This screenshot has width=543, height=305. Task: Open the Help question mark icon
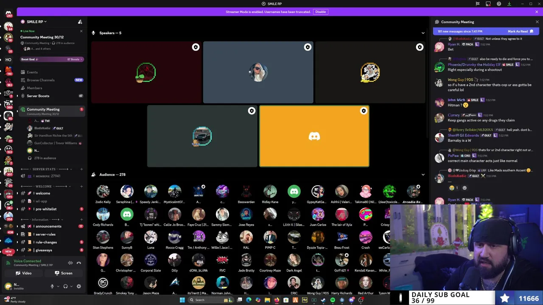pyautogui.click(x=499, y=4)
